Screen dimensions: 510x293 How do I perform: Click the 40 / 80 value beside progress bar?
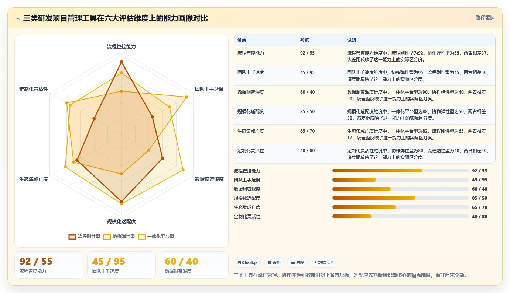coord(480,216)
